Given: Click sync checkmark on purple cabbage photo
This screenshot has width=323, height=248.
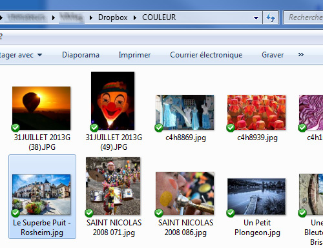Looking at the screenshot, I should pos(302,128).
